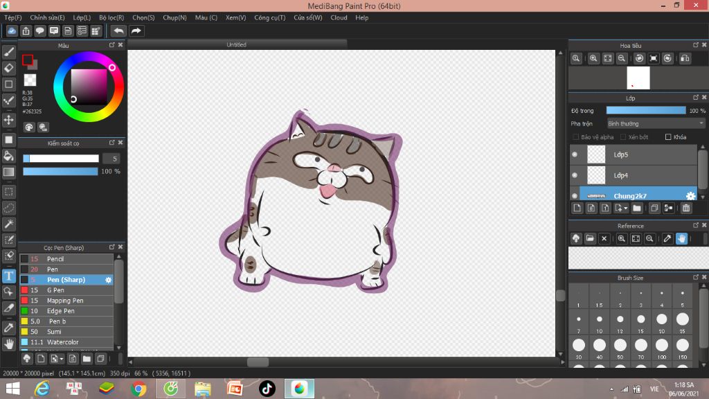Click inside the color hue wheel

click(x=89, y=87)
